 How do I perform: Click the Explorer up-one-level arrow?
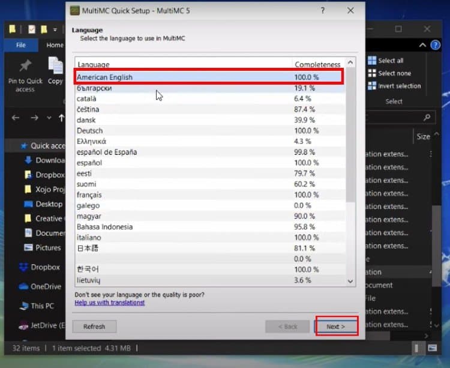61,118
